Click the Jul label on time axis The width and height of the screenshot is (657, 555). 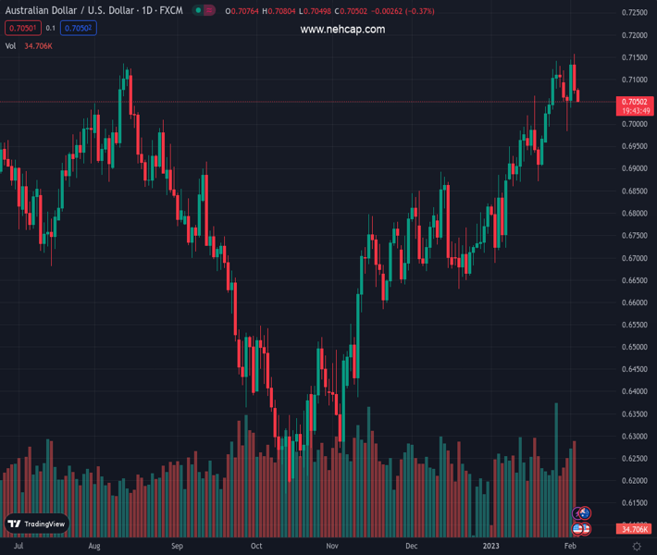(x=19, y=546)
